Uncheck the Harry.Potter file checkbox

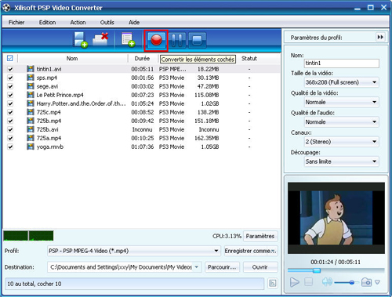coord(10,103)
